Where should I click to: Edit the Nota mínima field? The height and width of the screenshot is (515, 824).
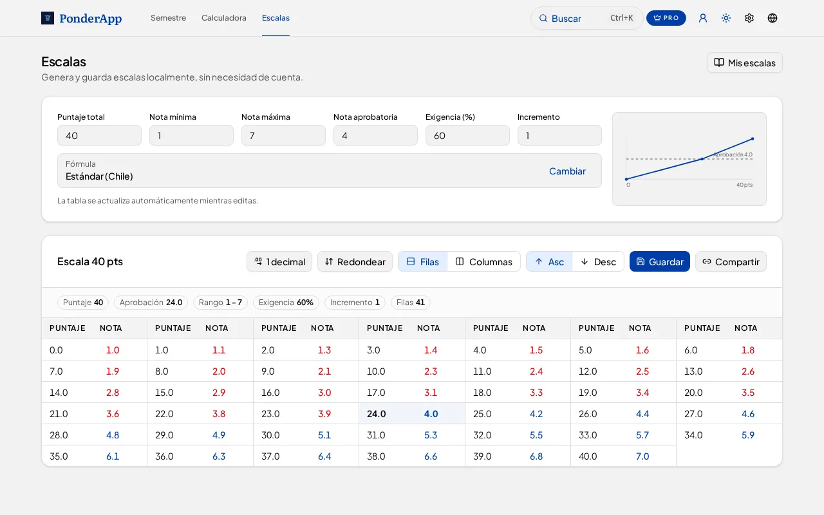[191, 135]
